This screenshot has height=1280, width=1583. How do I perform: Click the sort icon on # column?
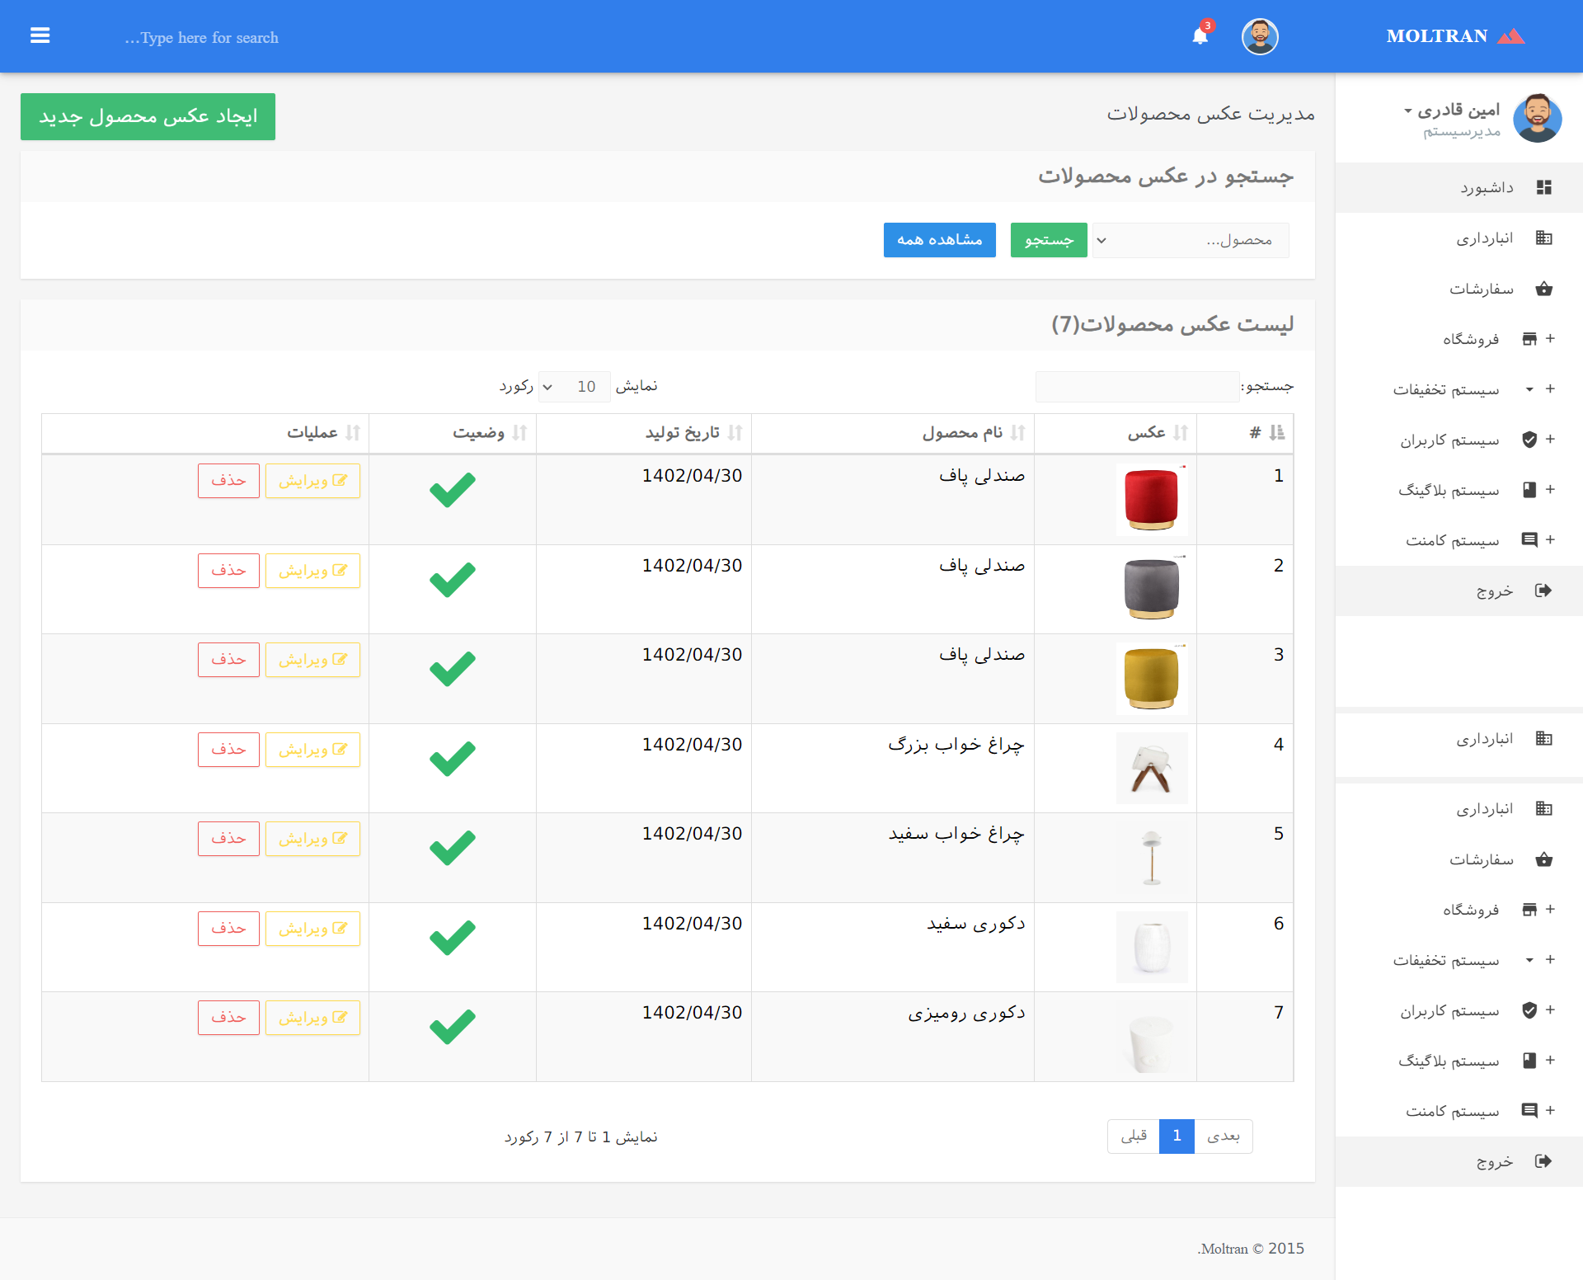1276,432
